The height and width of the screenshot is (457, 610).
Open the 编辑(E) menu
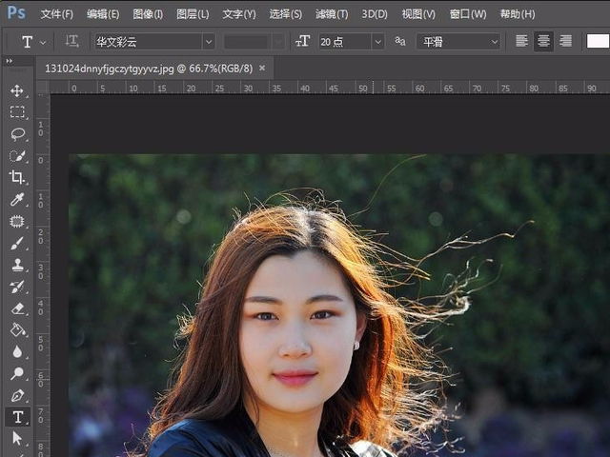103,14
